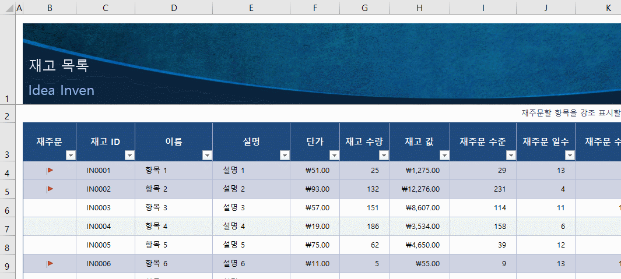Select the 항목 5 name cell
This screenshot has width=621, height=279.
pyautogui.click(x=173, y=245)
